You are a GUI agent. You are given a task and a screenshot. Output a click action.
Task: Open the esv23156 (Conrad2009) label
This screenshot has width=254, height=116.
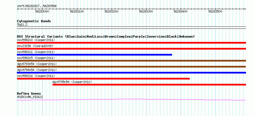point(35,46)
